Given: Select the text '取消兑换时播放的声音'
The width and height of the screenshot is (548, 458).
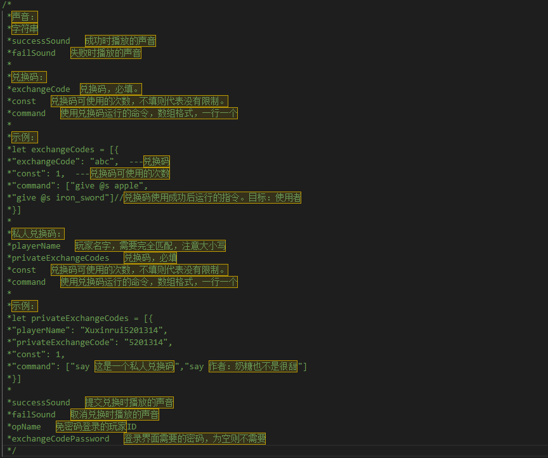Looking at the screenshot, I should [x=115, y=415].
